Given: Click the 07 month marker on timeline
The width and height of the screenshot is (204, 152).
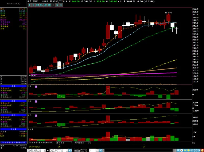Looking at the screenshot, I should [x=144, y=147].
